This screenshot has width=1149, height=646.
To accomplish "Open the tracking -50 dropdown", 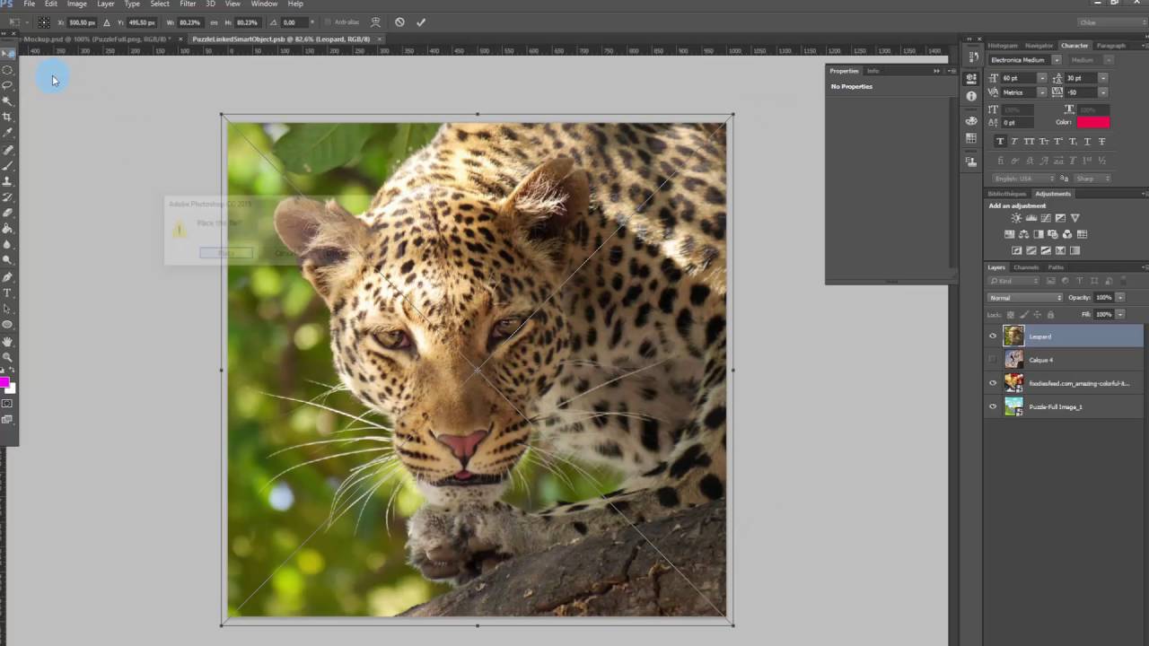I will (1103, 92).
